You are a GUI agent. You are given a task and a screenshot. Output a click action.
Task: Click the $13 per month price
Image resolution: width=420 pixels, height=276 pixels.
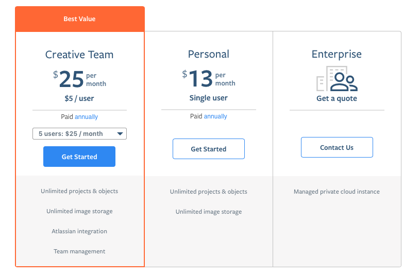click(208, 78)
